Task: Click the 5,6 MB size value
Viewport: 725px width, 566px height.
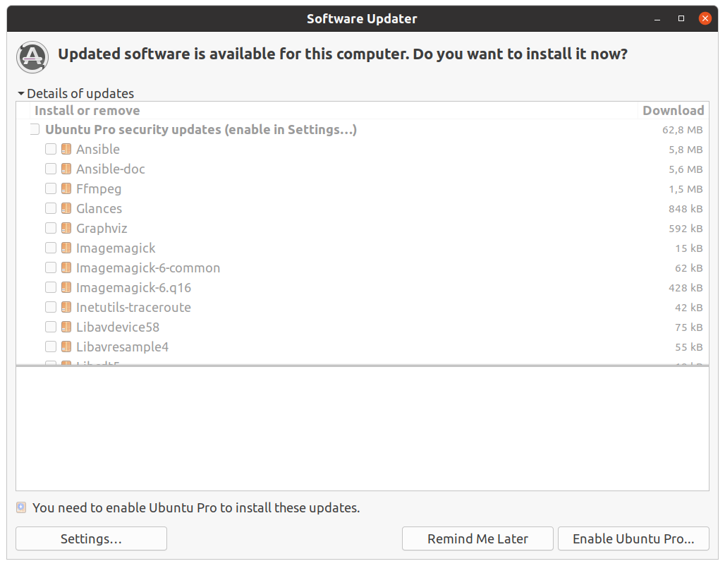Action: (x=686, y=169)
